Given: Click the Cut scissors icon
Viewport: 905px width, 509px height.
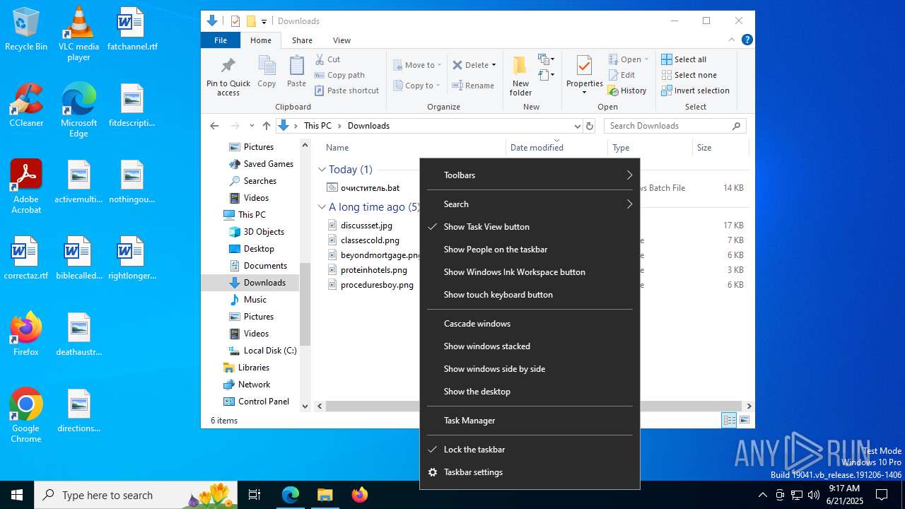Looking at the screenshot, I should coord(320,59).
